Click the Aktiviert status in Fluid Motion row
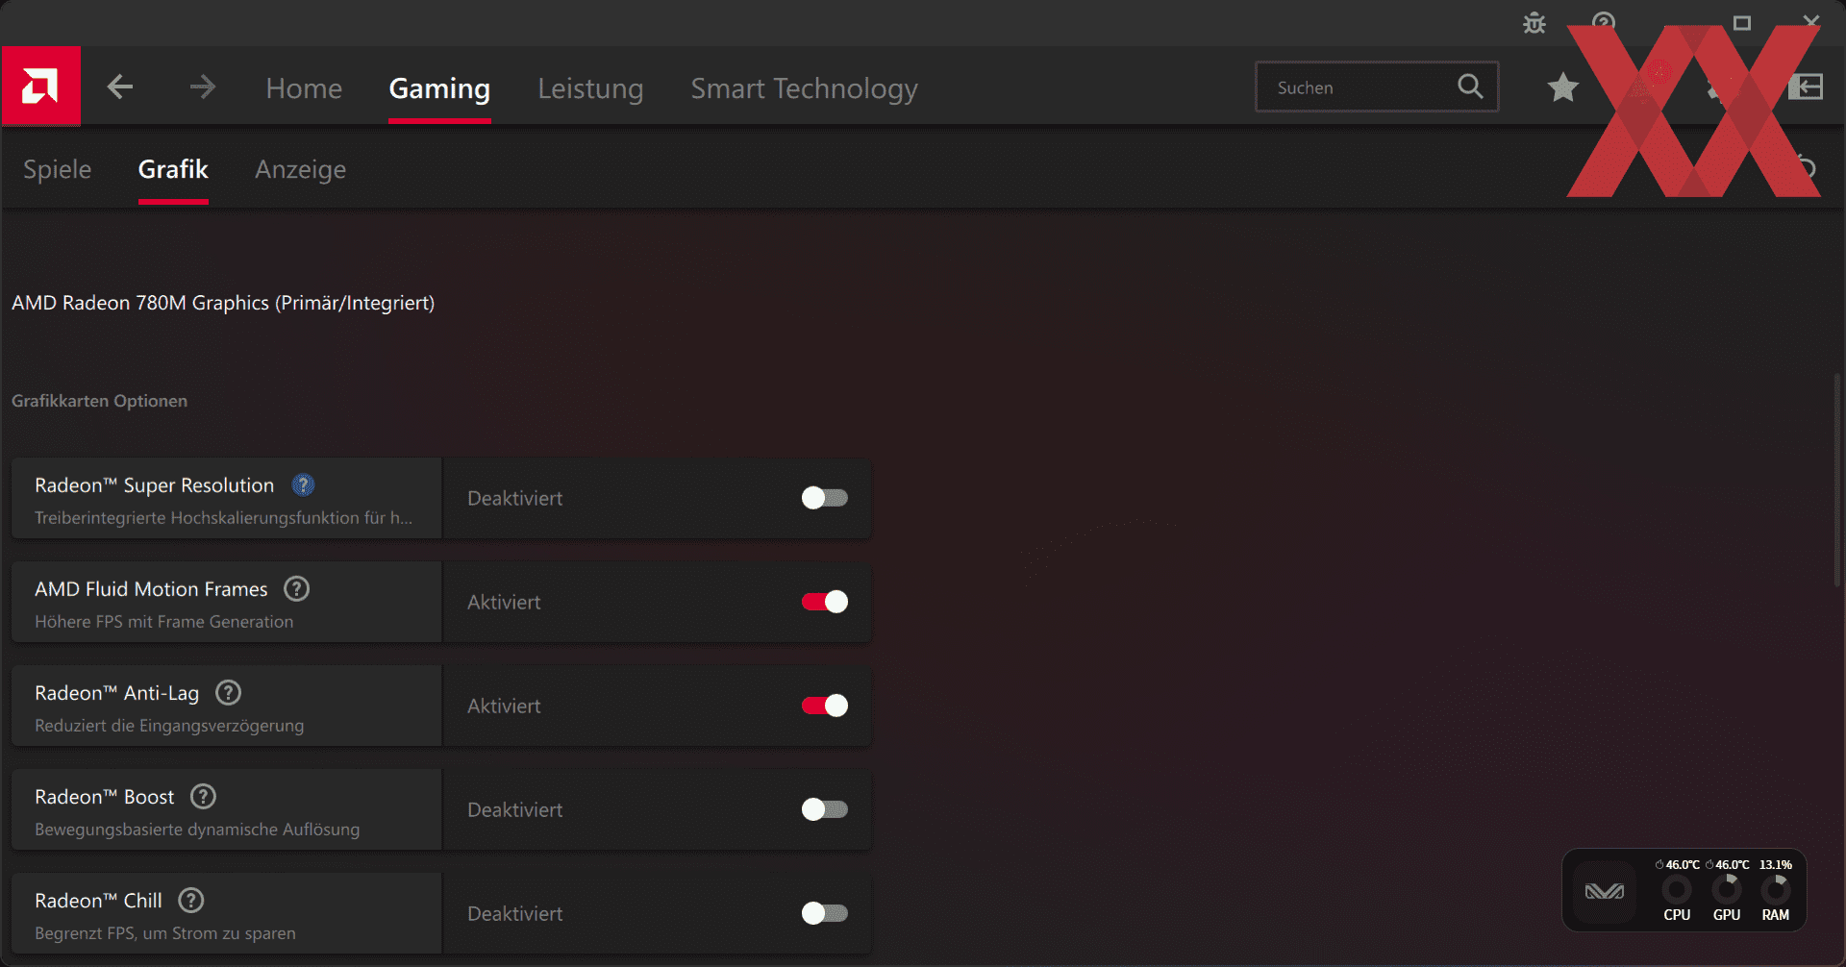This screenshot has height=967, width=1846. click(x=504, y=603)
